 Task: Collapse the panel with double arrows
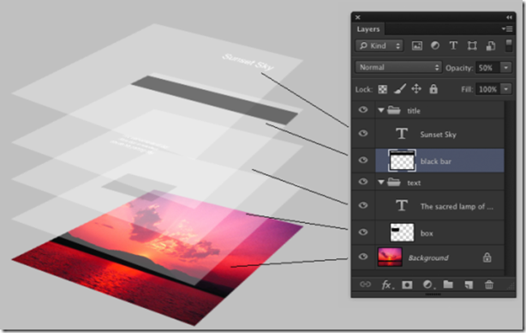(x=509, y=17)
